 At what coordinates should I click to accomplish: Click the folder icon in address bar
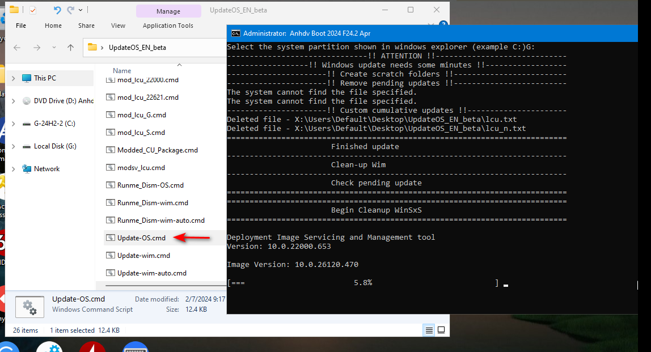[92, 47]
